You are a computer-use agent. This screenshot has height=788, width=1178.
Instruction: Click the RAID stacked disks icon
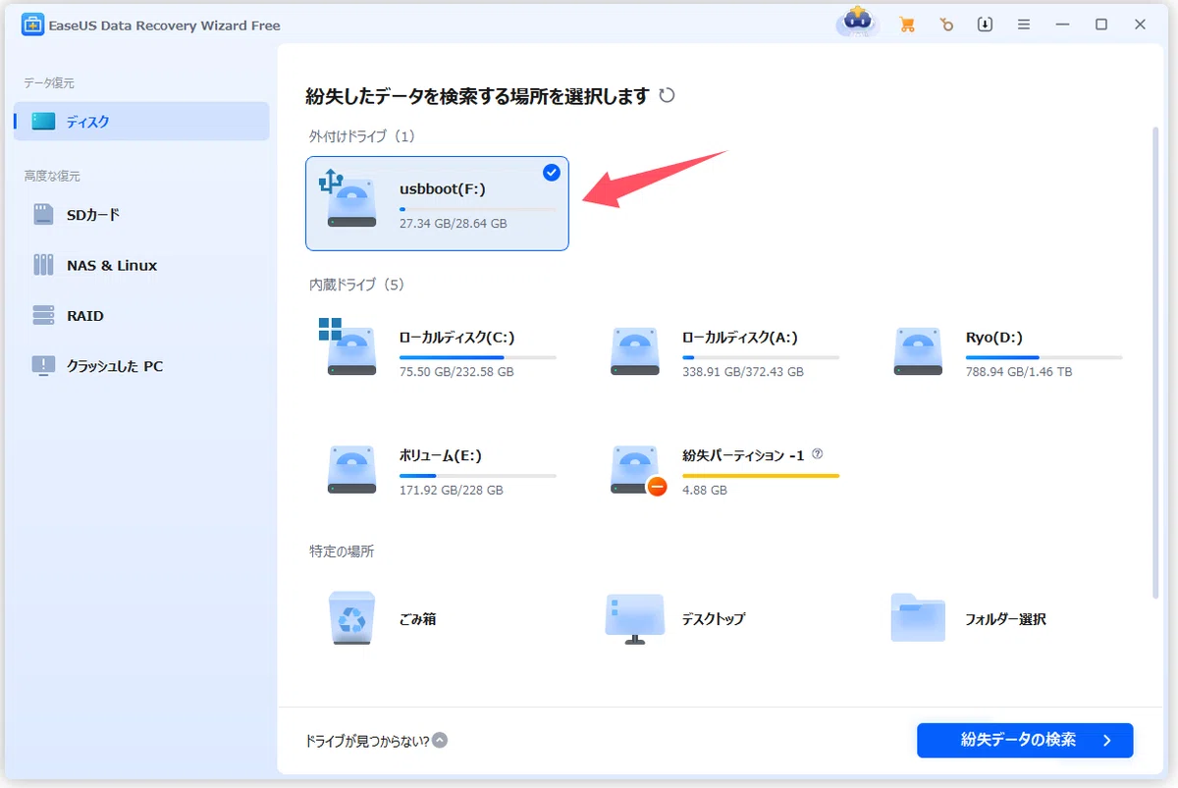(x=43, y=316)
